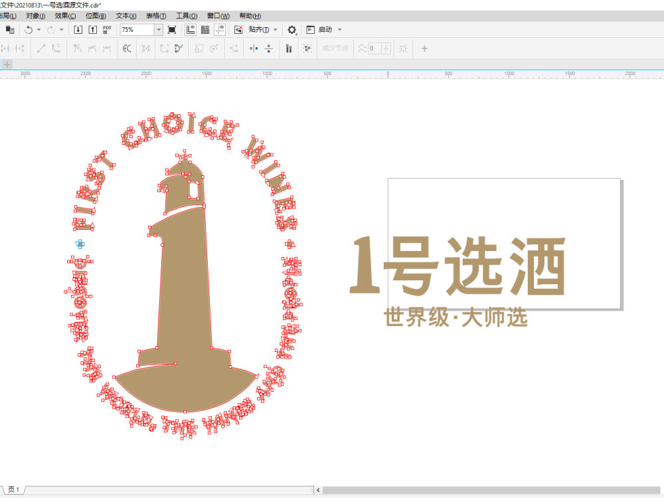
Task: Open the 表格(T) menu
Action: tap(156, 16)
